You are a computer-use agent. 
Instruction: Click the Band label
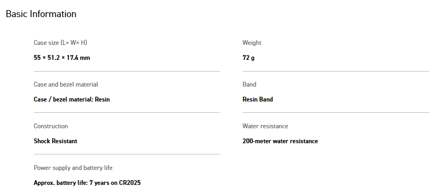pos(249,84)
